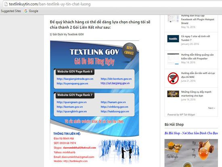Click date 'January 20, 2016' under Tumblr post
222x167 pixels.
pyautogui.click(x=190, y=44)
